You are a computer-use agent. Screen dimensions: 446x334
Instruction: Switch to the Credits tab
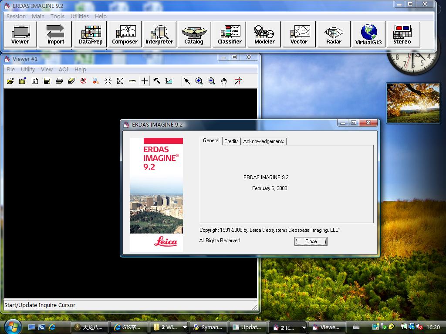pyautogui.click(x=231, y=141)
